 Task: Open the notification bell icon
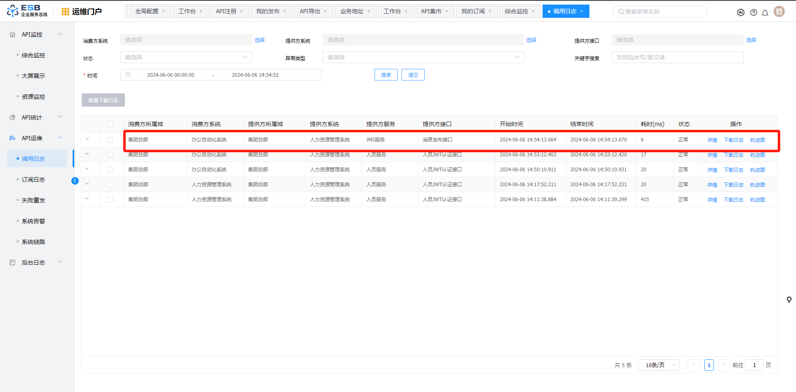pyautogui.click(x=765, y=12)
